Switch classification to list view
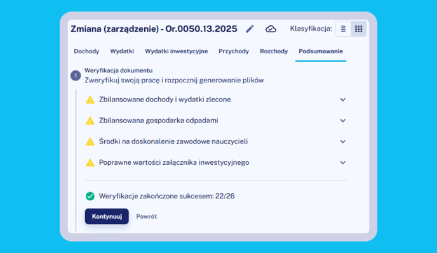Image resolution: width=437 pixels, height=253 pixels. pos(343,29)
